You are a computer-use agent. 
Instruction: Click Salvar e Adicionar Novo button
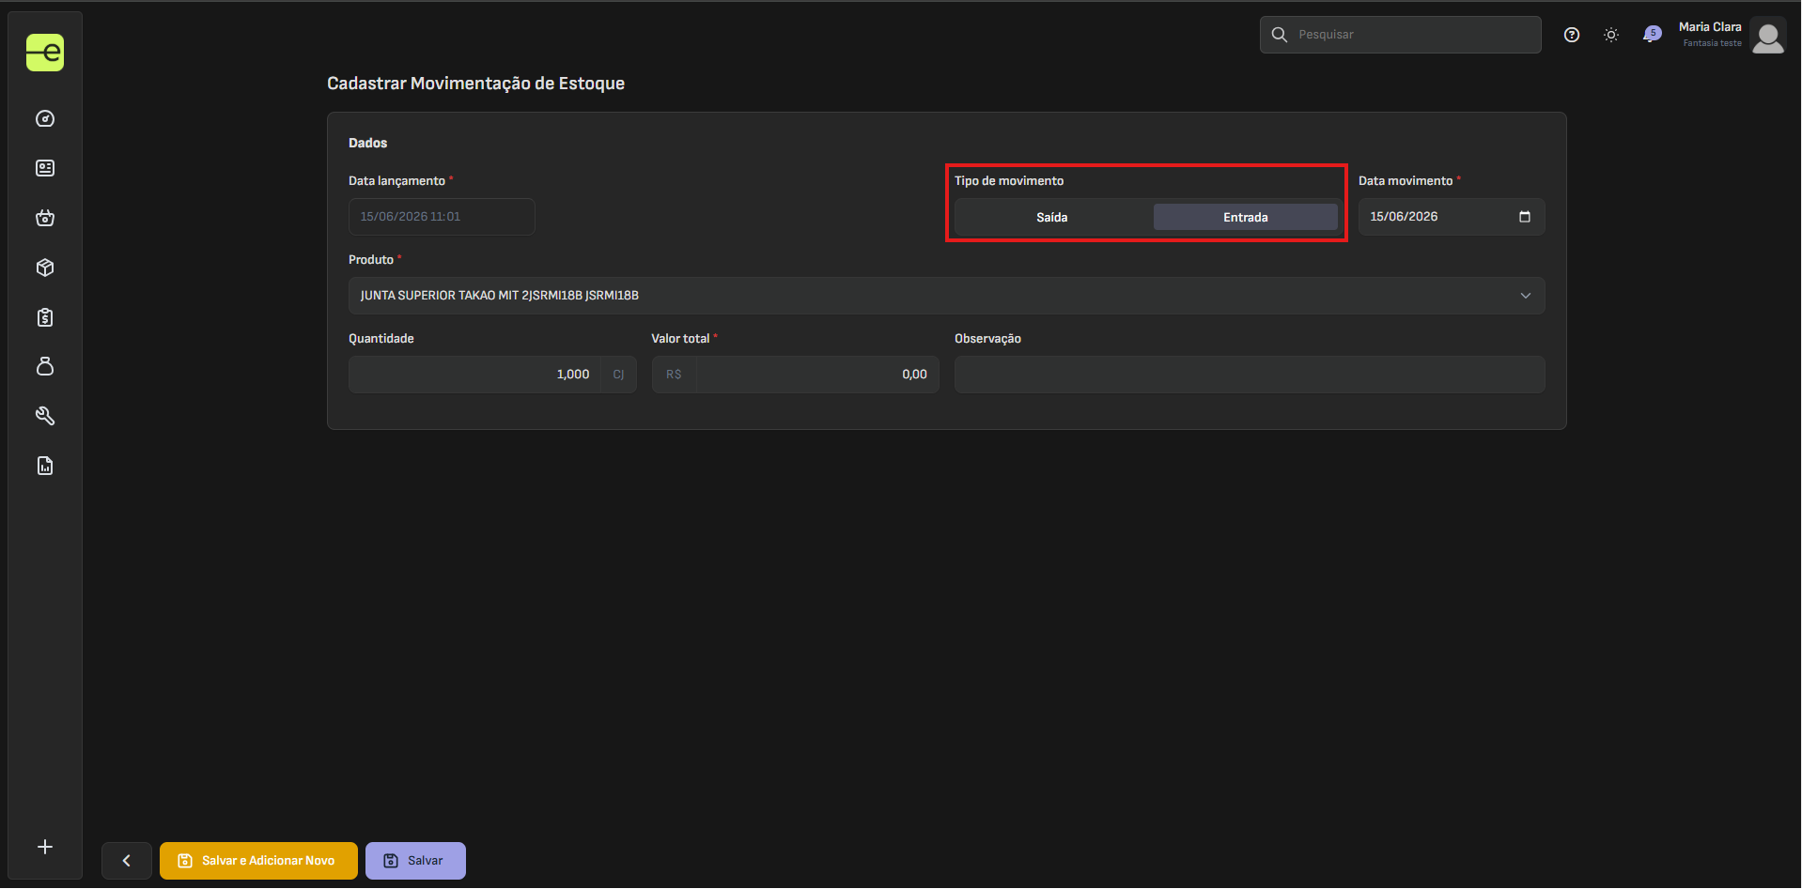(258, 861)
